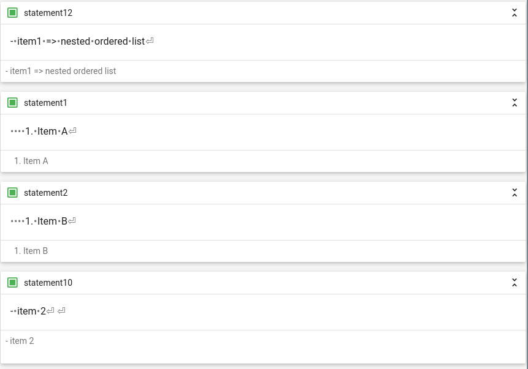Edit the '1. Item B' text field
Image resolution: width=528 pixels, height=369 pixels.
pyautogui.click(x=263, y=222)
